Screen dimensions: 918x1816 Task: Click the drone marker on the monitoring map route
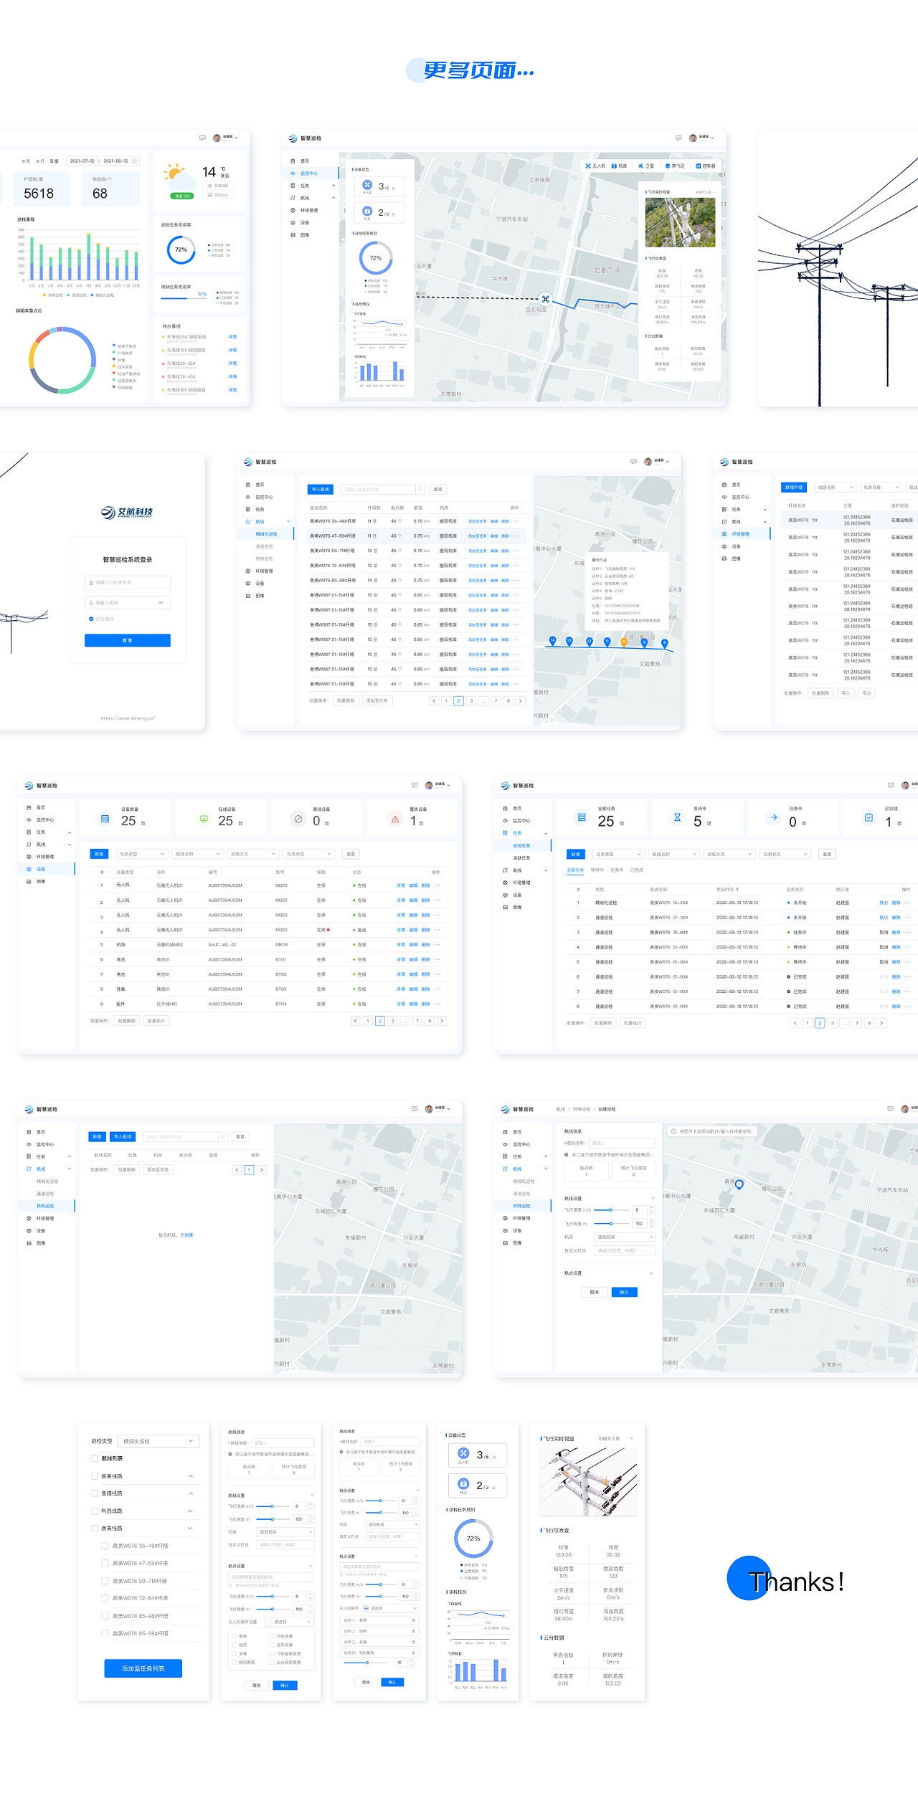click(x=545, y=299)
